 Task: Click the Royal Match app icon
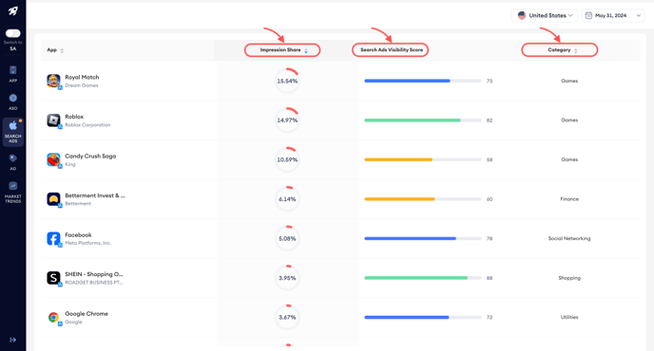coord(53,81)
